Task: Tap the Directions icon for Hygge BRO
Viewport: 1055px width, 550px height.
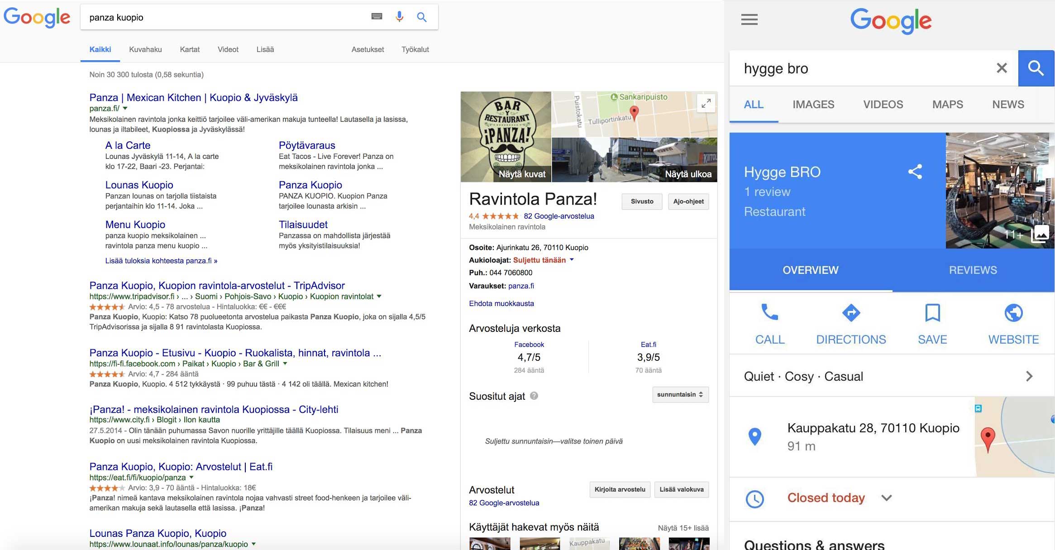Action: tap(851, 313)
